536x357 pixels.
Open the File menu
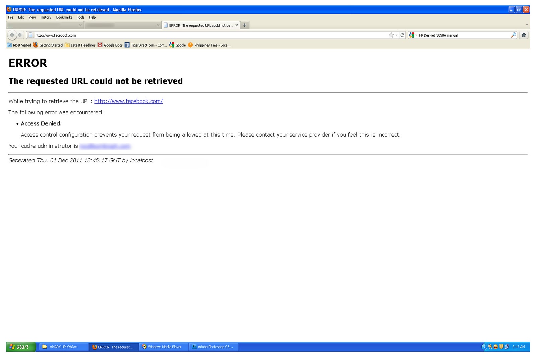(x=11, y=17)
